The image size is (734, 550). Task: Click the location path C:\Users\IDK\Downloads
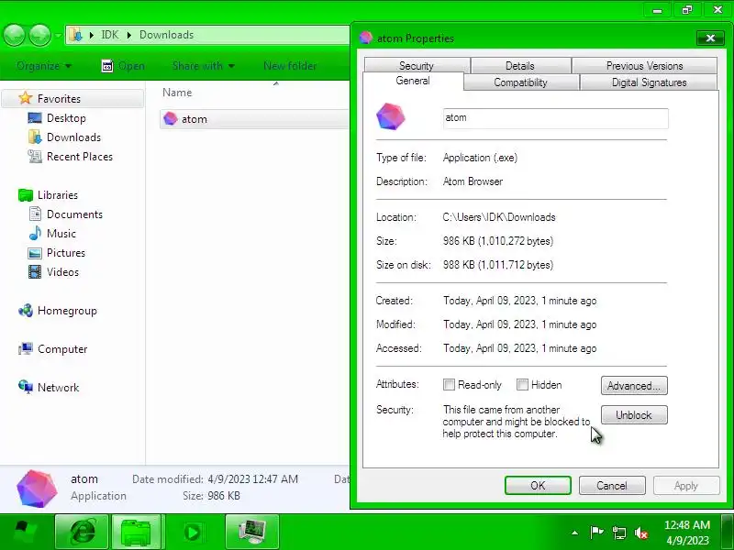pos(499,217)
